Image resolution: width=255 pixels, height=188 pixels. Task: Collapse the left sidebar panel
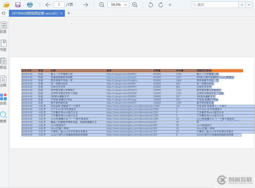(4, 13)
